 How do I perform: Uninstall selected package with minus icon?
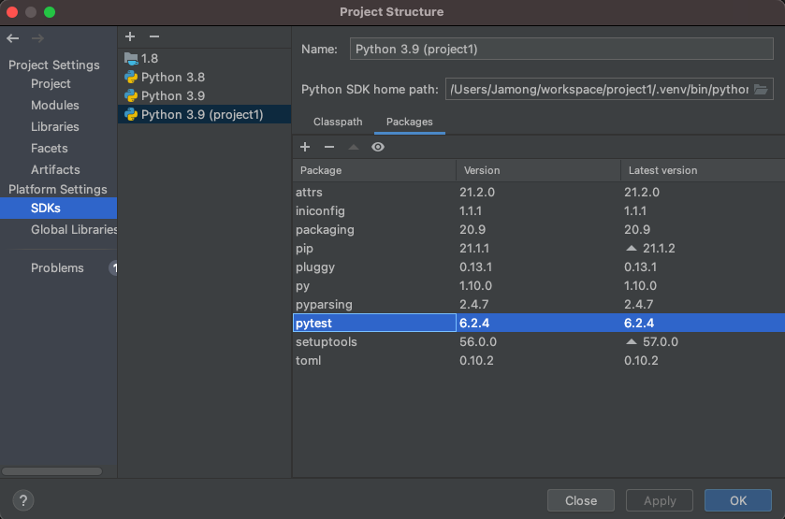[329, 147]
